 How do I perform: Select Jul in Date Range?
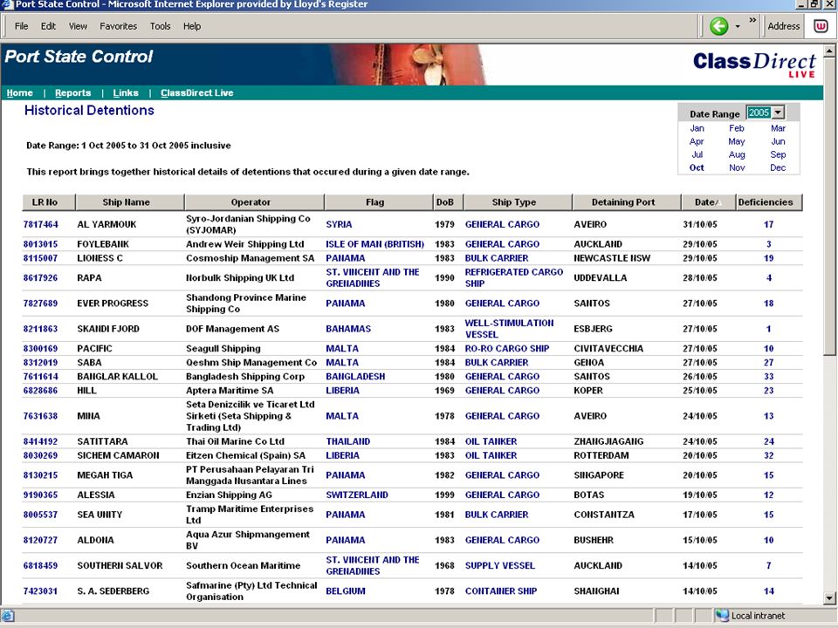tap(697, 154)
